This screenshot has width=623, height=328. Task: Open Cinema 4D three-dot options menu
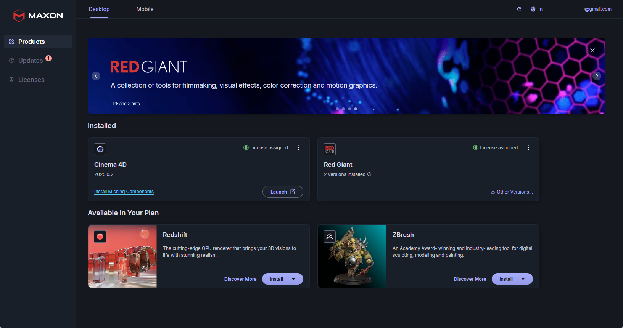pyautogui.click(x=299, y=148)
